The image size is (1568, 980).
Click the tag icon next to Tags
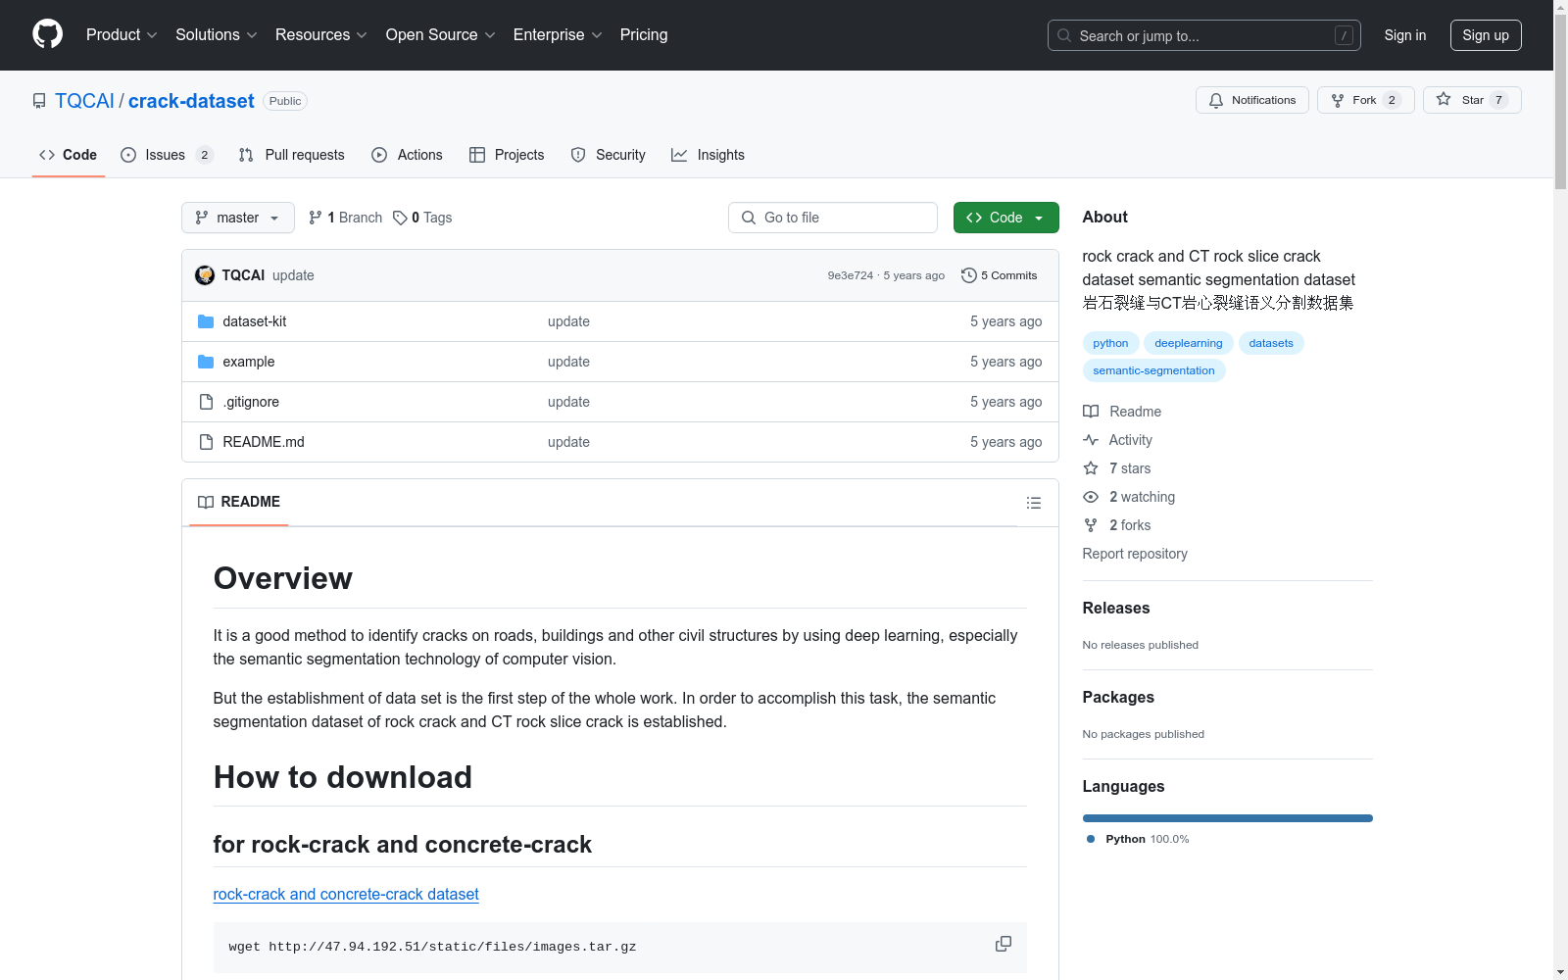point(400,218)
